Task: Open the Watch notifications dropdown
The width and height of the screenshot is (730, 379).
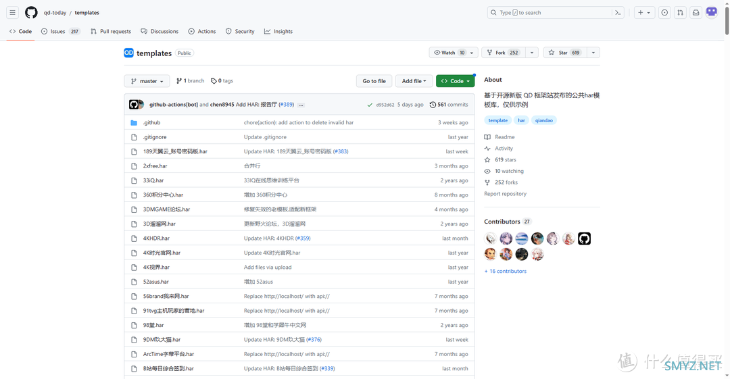Action: click(x=454, y=53)
